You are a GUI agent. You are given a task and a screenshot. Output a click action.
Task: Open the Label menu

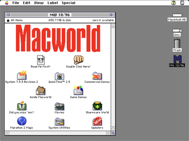[53, 3]
